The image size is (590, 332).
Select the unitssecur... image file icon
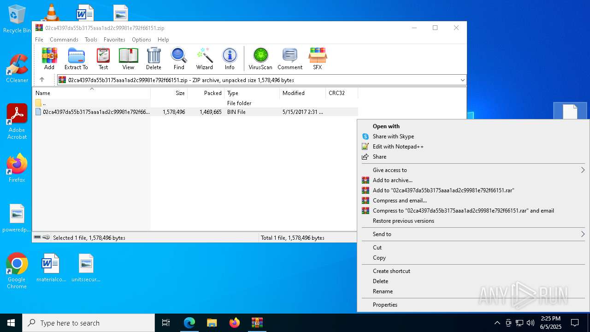(x=86, y=268)
